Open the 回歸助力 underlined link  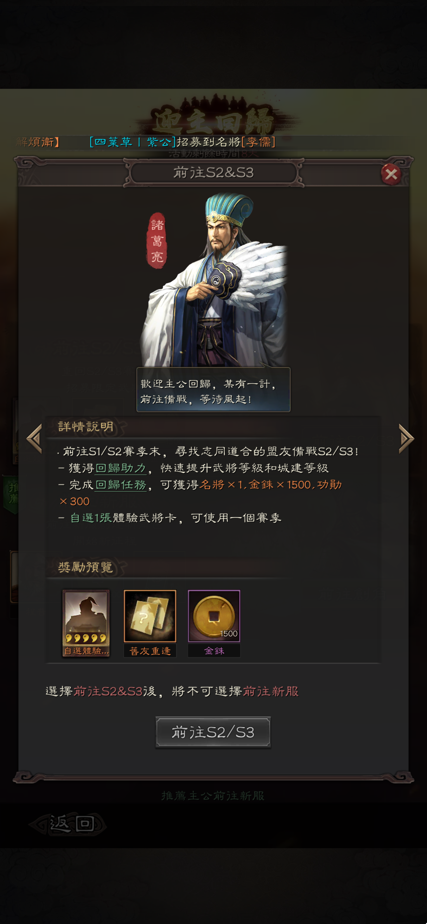121,468
